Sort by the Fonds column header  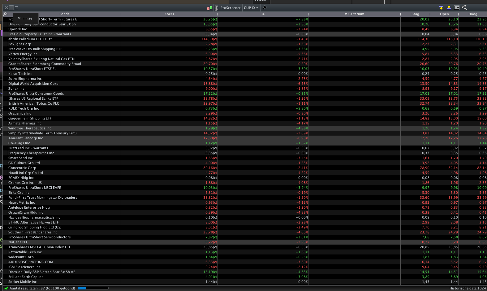pyautogui.click(x=64, y=14)
